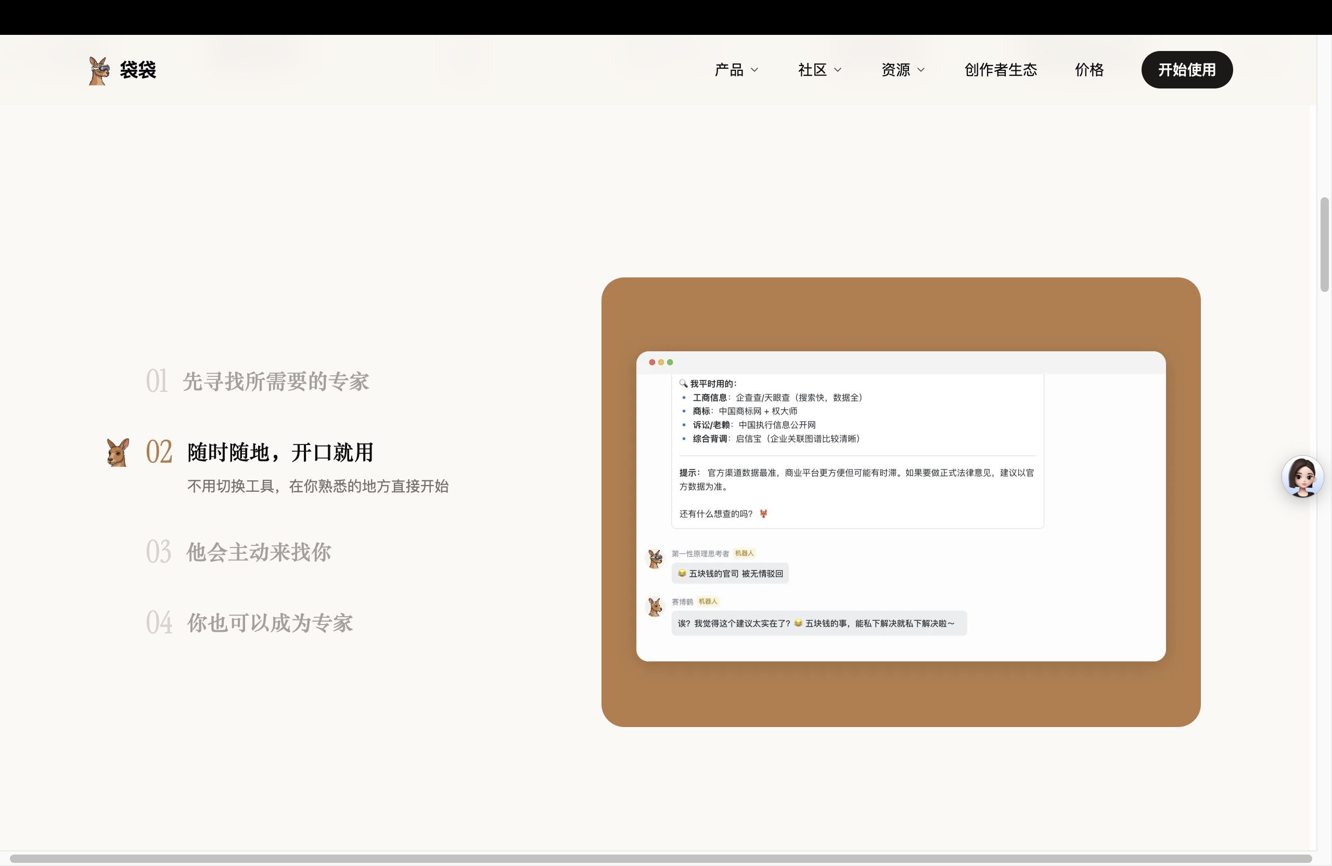Click the username 赛博鹤
Screen dimensions: 1332x866
pyautogui.click(x=682, y=602)
